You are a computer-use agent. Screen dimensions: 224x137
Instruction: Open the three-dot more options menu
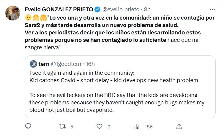[212, 9]
